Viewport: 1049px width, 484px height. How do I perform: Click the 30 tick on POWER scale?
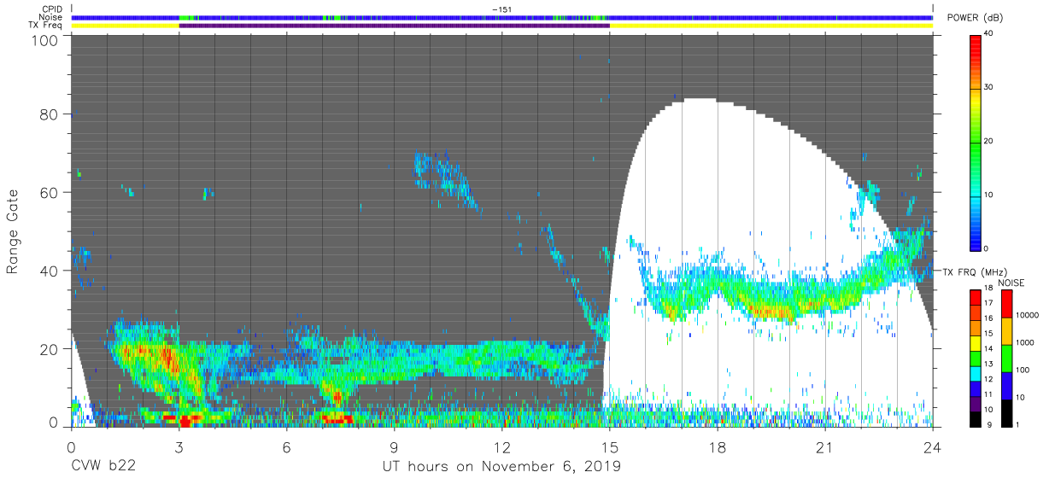coord(989,88)
